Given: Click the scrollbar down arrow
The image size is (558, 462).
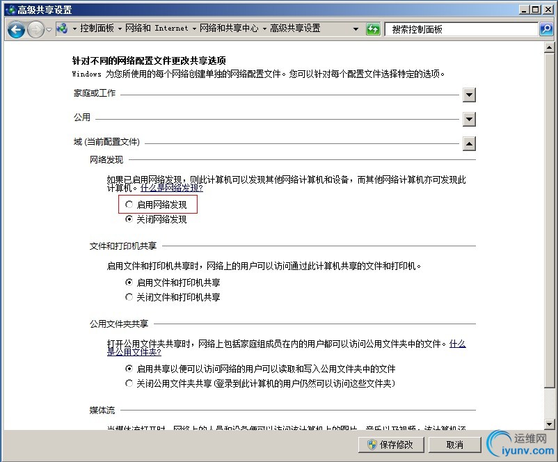Looking at the screenshot, I should click(549, 424).
